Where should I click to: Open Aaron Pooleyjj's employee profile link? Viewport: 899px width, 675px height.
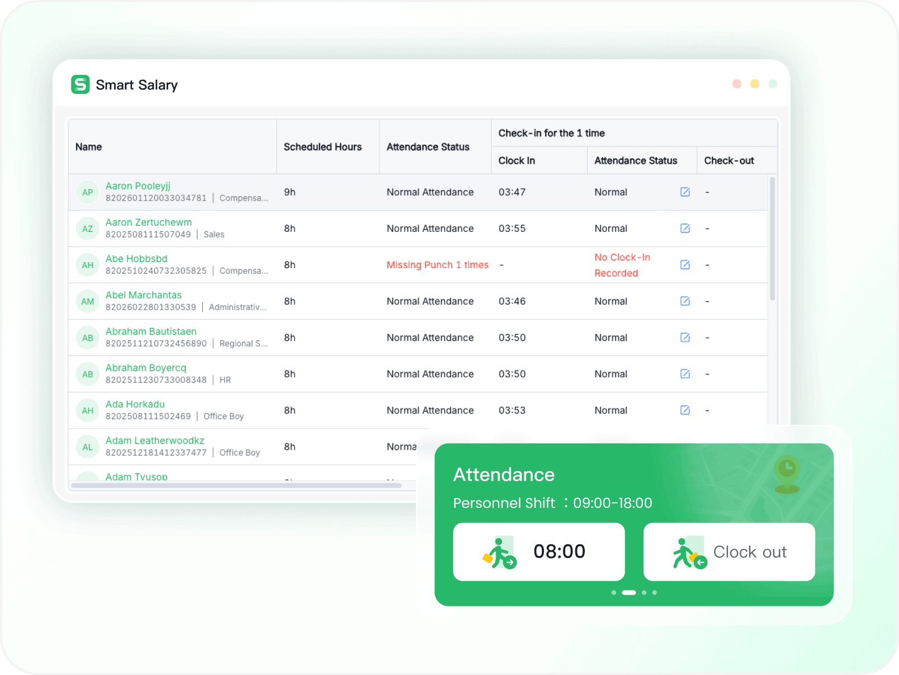[138, 186]
